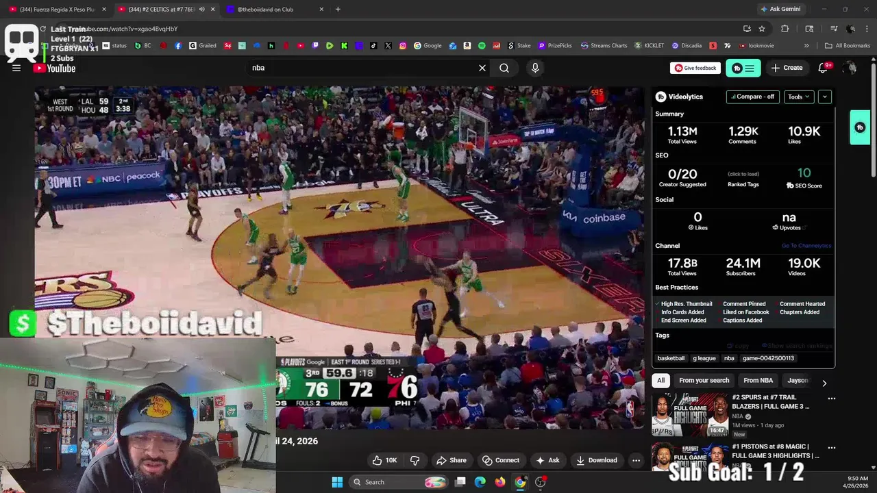Open options for Pistons at Magic video
The height and width of the screenshot is (493, 877).
832,447
